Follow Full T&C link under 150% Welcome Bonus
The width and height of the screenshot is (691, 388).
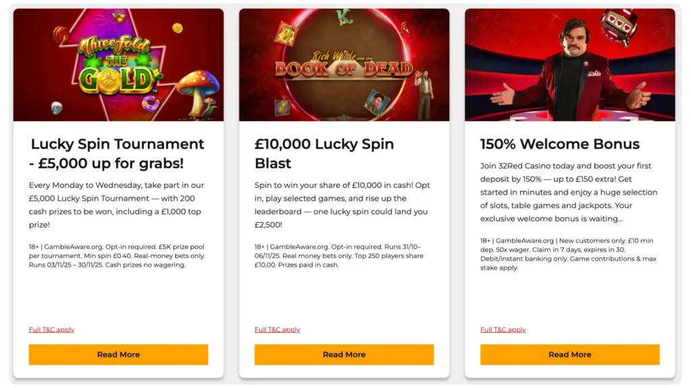pyautogui.click(x=503, y=329)
